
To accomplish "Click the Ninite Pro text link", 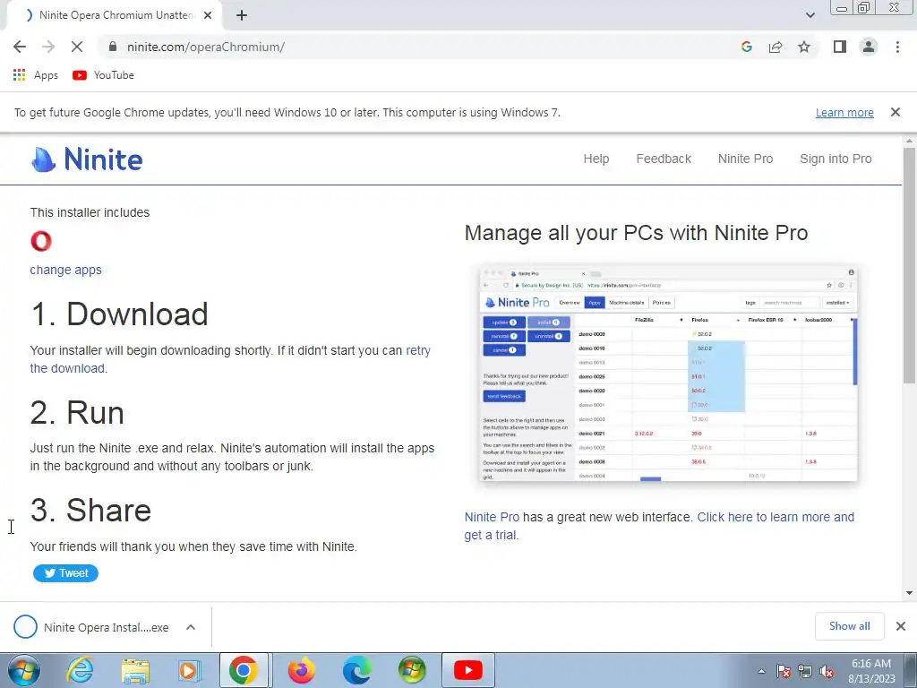I will (492, 517).
